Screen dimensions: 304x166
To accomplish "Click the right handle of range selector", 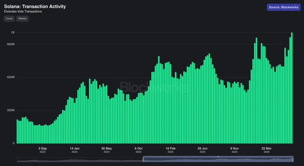I will pos(293,160).
